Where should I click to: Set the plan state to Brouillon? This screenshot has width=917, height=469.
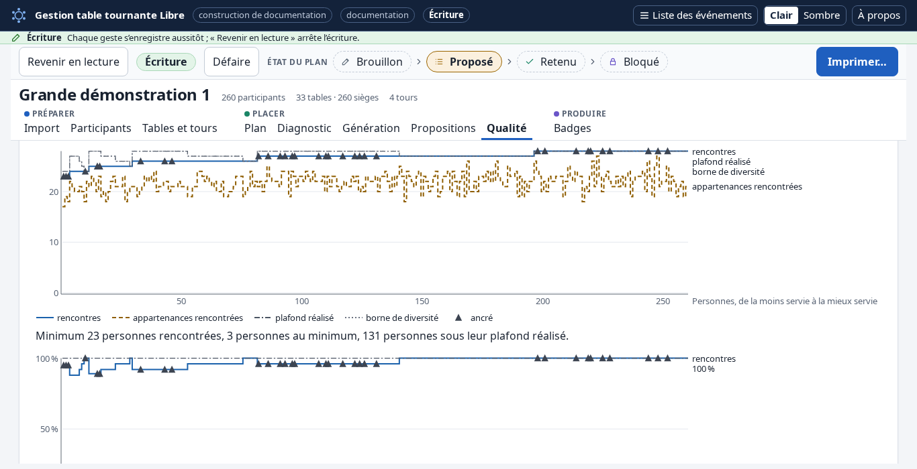click(x=372, y=62)
